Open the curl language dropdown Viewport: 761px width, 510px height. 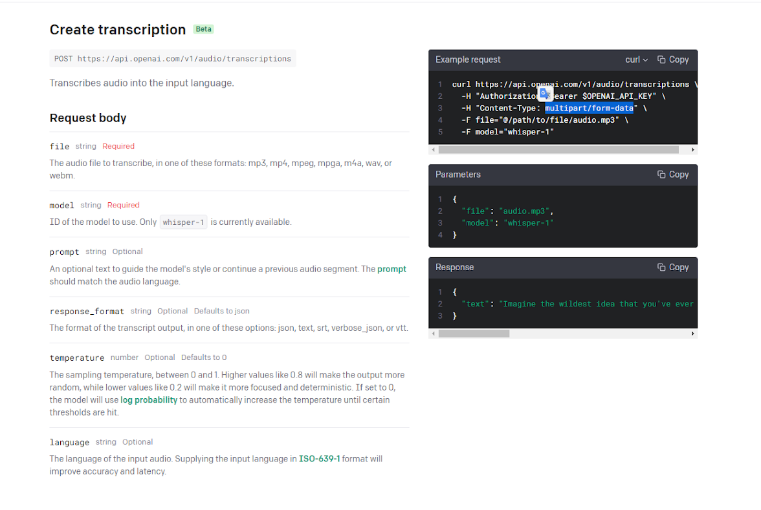tap(636, 59)
